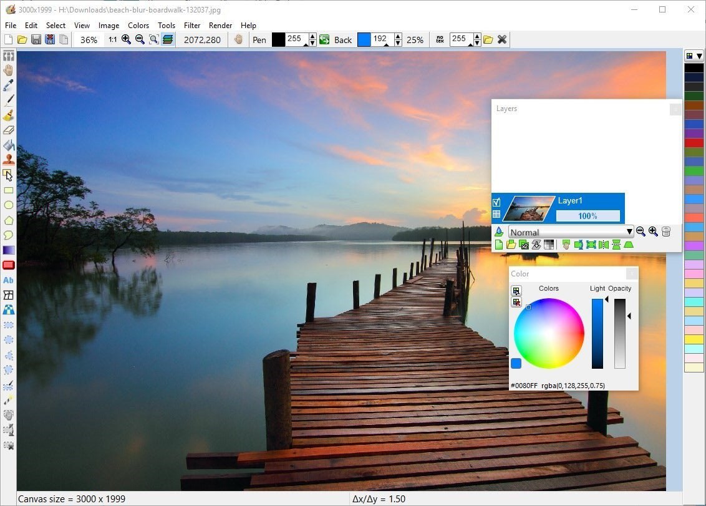Duplicate layer using the x2 icon
This screenshot has height=506, width=706.
[x=524, y=245]
